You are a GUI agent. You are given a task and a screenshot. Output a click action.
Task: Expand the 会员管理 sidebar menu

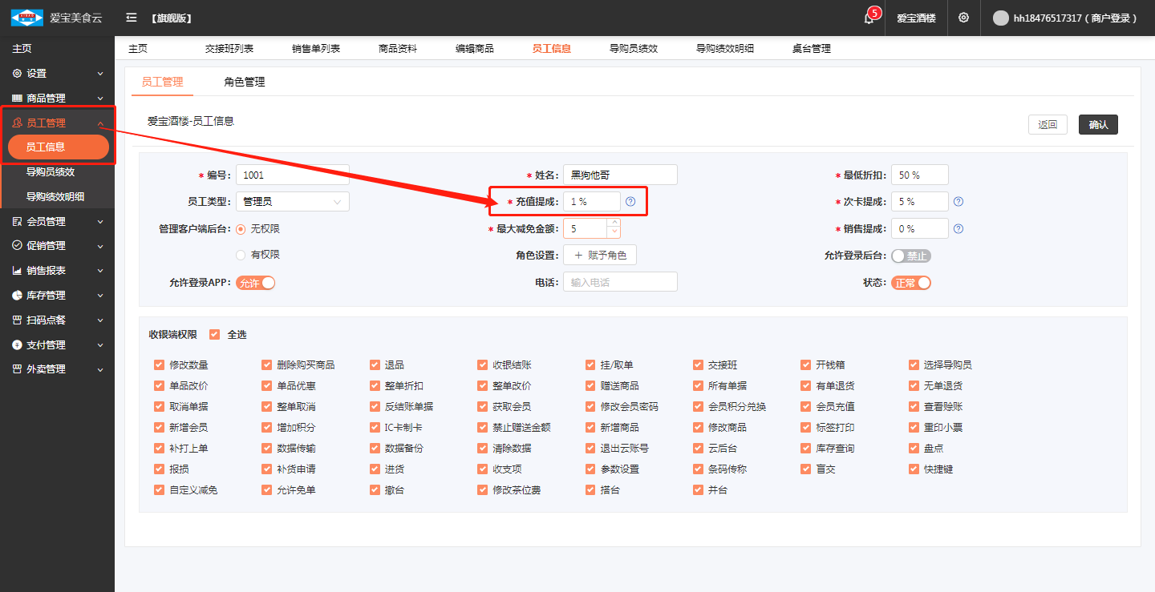[x=100, y=222]
